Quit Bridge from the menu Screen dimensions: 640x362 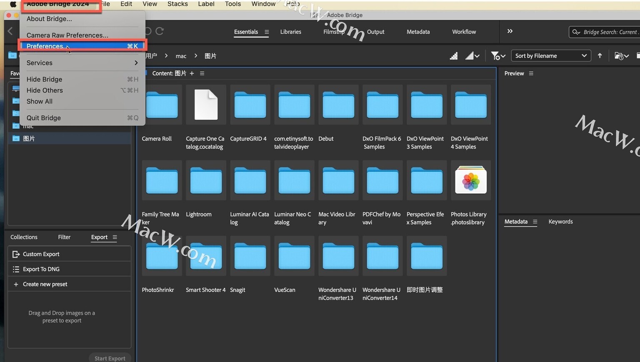pyautogui.click(x=82, y=118)
